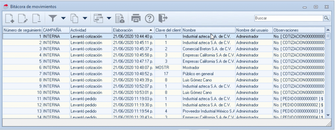335x130 pixels.
Task: Click the delete record minus icon
Action: click(36, 18)
